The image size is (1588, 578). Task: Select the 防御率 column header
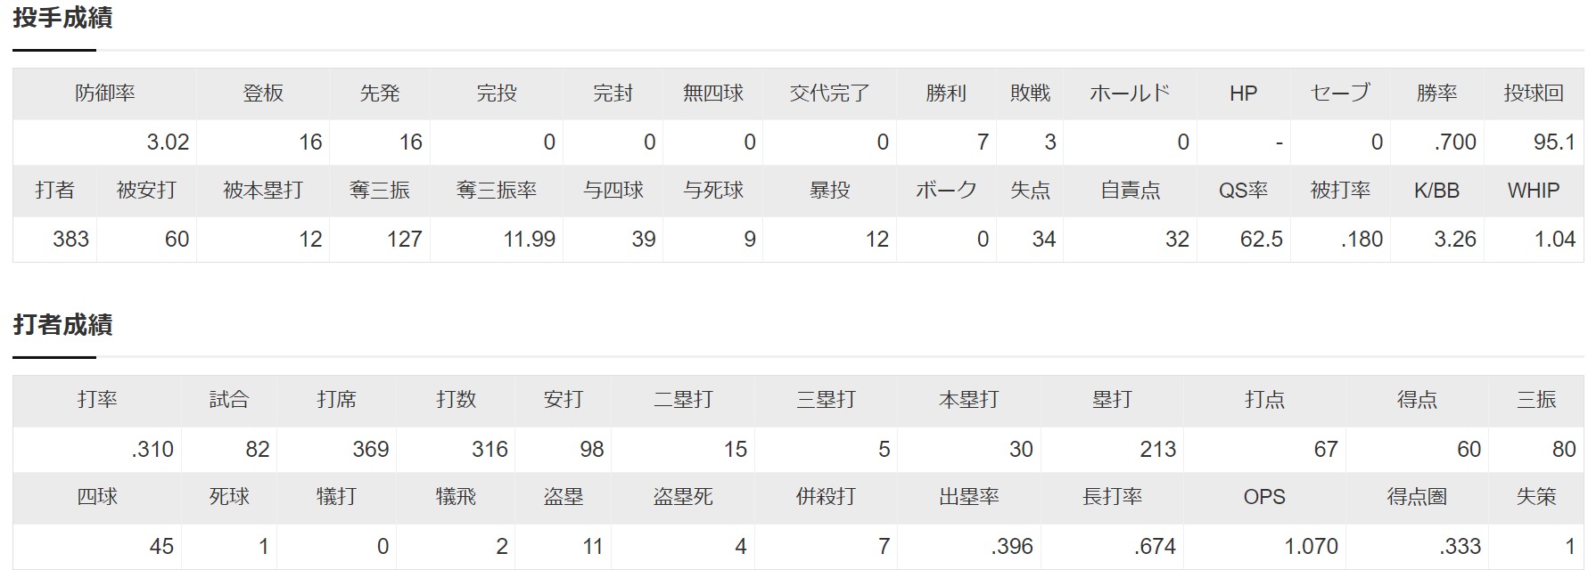(x=104, y=94)
